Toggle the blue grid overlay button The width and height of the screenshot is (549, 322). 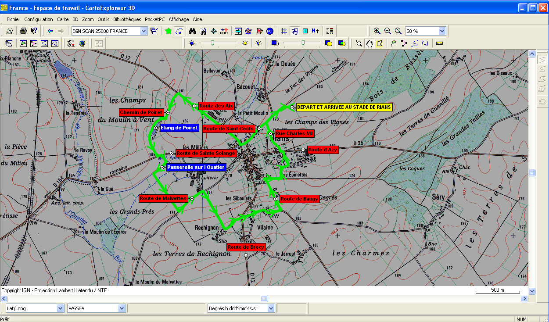(284, 31)
